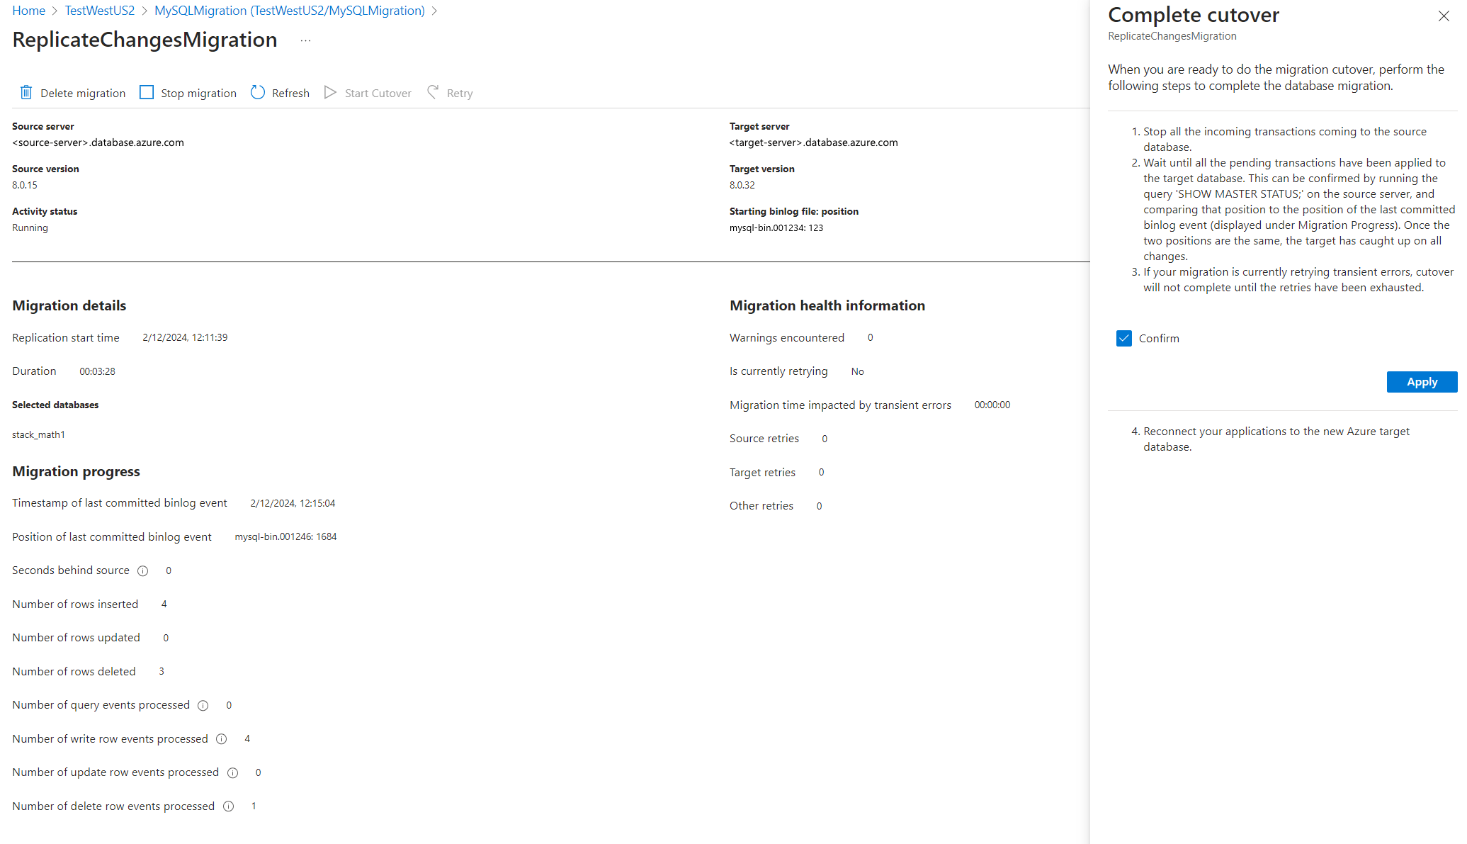Click info icon for delete row events processed

pos(228,806)
